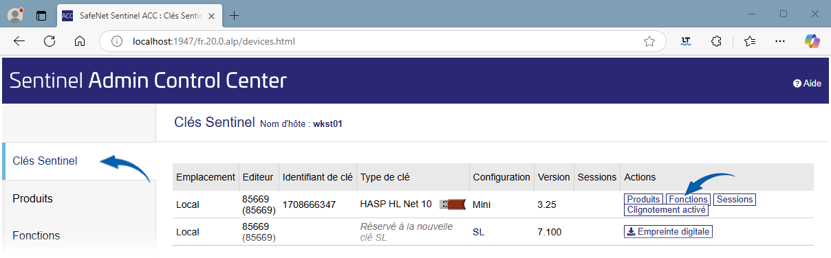Minimize the browser window

(751, 14)
